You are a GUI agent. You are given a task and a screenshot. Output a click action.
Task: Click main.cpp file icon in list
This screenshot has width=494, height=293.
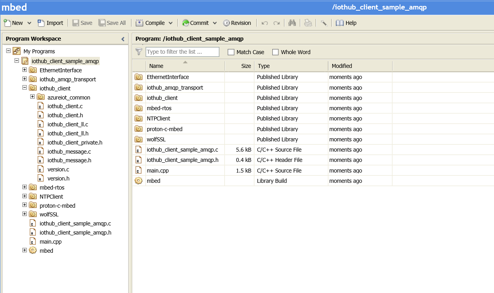[x=138, y=171]
